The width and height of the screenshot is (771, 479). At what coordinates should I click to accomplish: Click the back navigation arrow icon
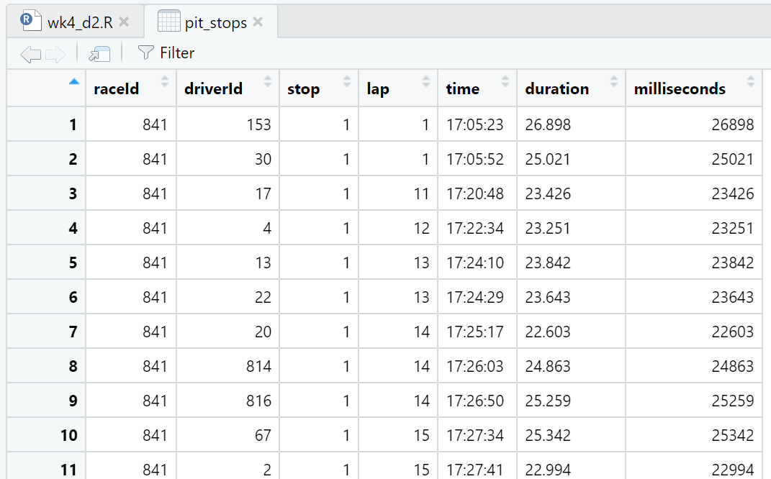pos(30,53)
